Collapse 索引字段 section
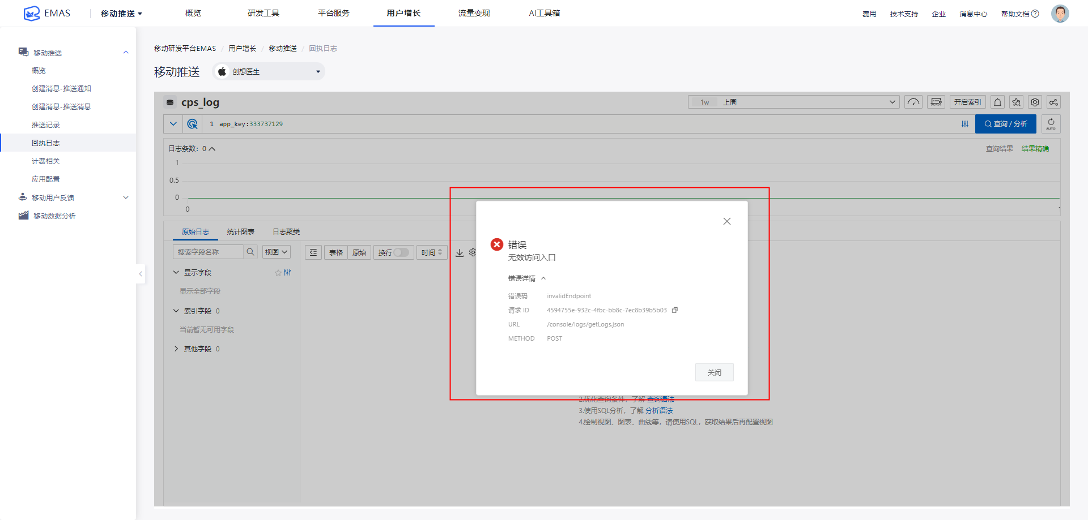 pyautogui.click(x=176, y=311)
